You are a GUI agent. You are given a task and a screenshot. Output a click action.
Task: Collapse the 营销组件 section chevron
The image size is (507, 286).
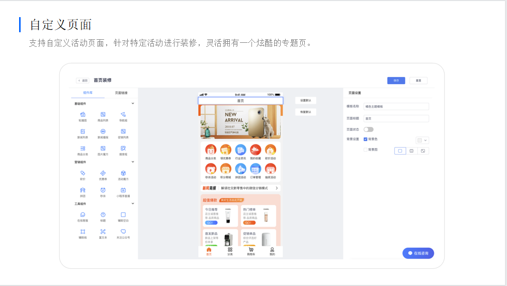pos(133,162)
